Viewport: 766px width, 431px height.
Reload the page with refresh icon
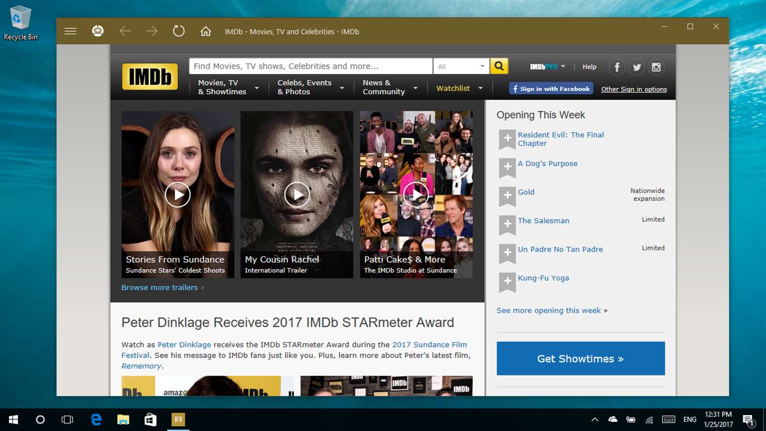coord(179,31)
